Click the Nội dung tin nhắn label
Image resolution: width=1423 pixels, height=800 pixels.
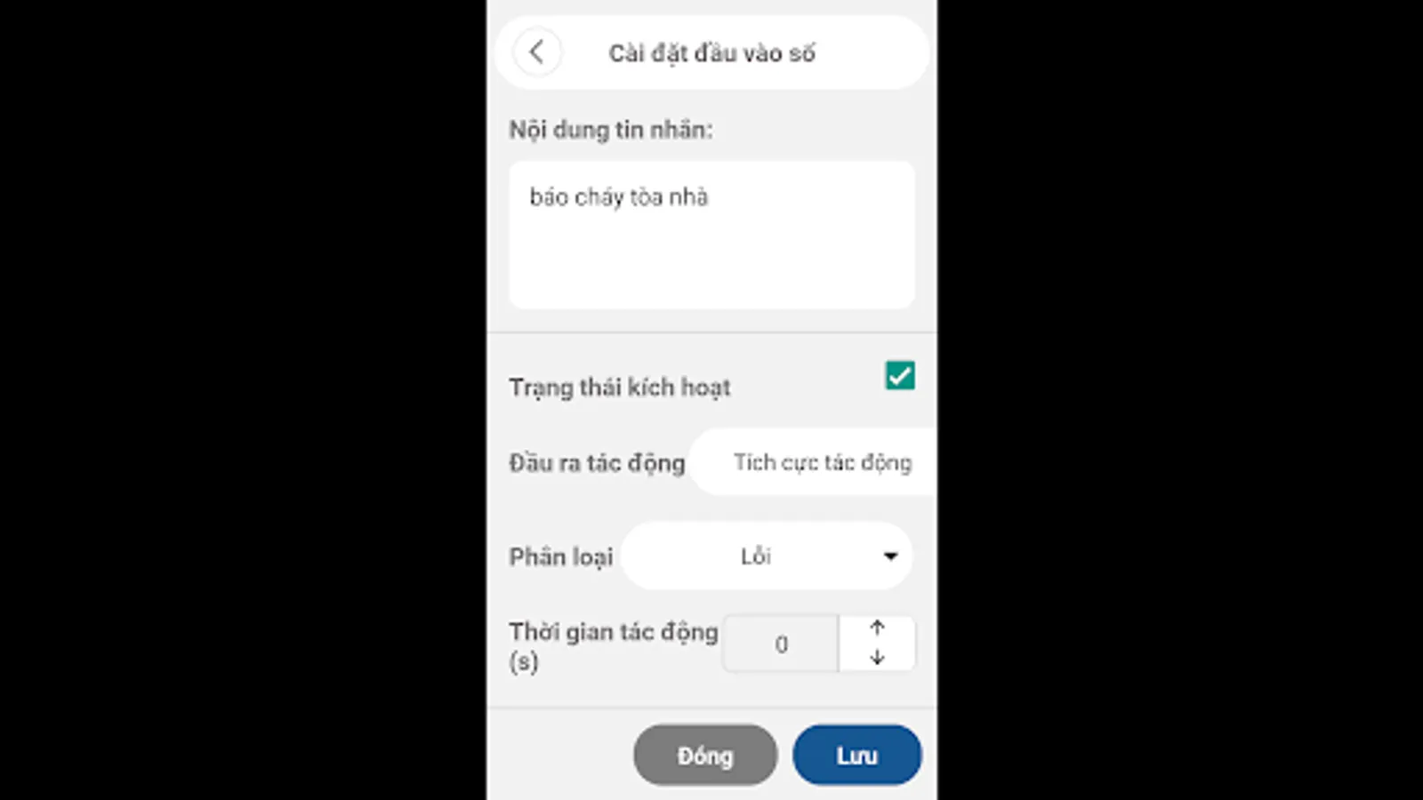point(611,130)
